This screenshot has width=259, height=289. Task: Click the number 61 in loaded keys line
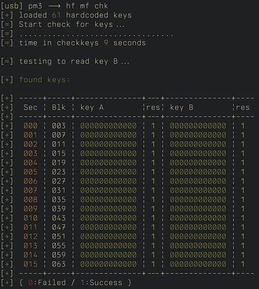[57, 15]
